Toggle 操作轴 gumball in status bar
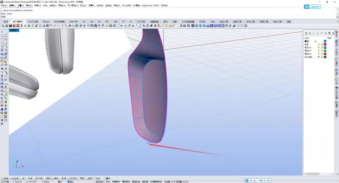Viewport: 339px width, 183px height. click(x=145, y=182)
